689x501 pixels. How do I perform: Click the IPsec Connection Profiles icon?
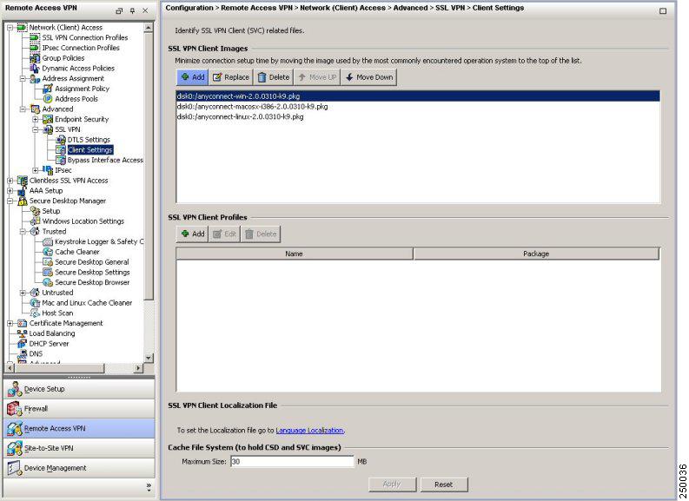34,48
